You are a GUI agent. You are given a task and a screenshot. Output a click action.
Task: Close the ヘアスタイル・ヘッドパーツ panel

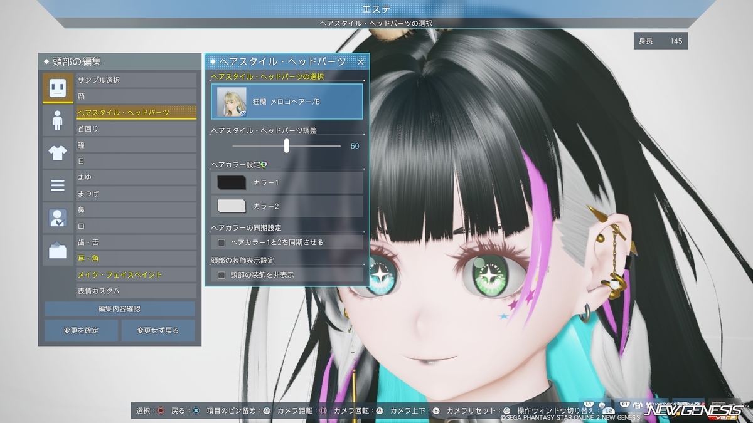(x=361, y=61)
